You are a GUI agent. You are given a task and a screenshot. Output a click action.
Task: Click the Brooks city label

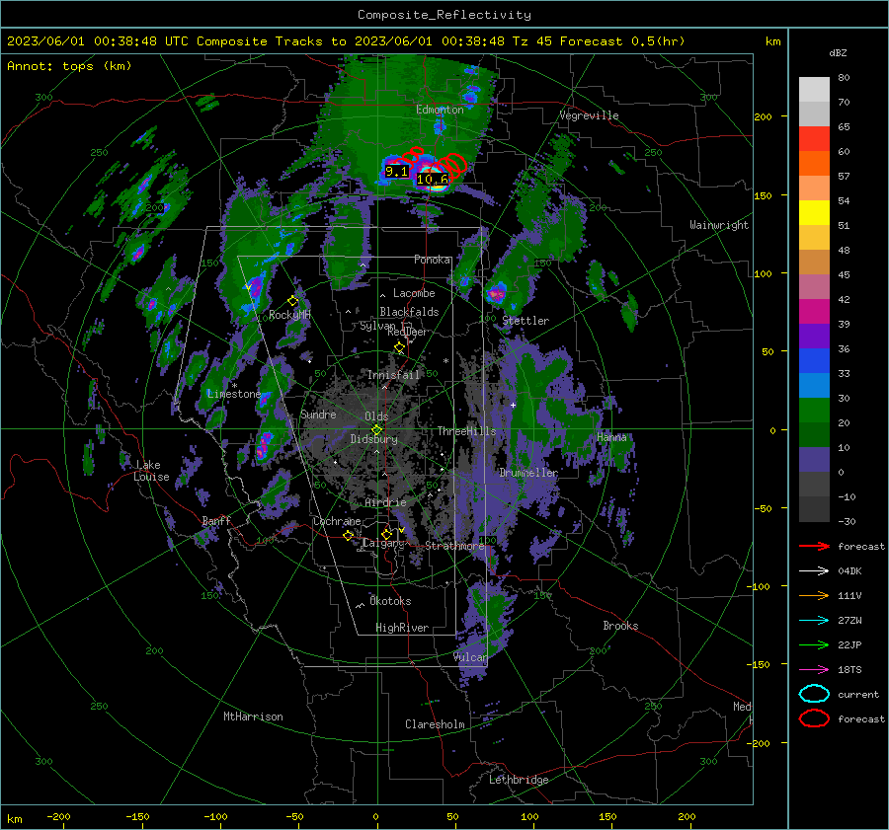coord(620,626)
